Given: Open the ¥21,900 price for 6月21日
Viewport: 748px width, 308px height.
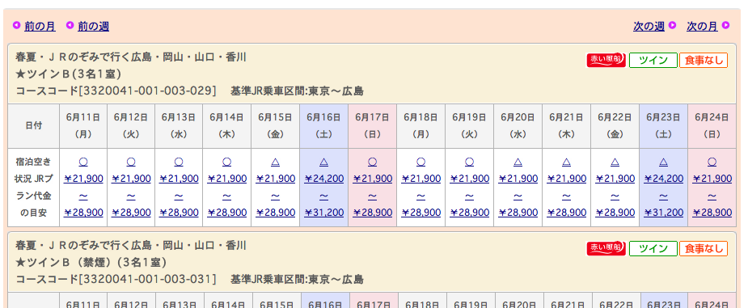Looking at the screenshot, I should (x=567, y=179).
